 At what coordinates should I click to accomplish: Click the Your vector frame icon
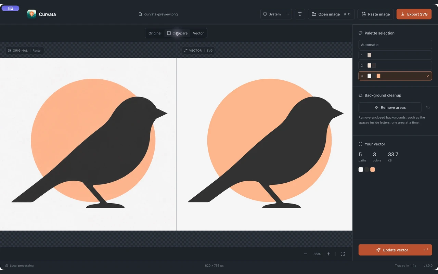360,144
